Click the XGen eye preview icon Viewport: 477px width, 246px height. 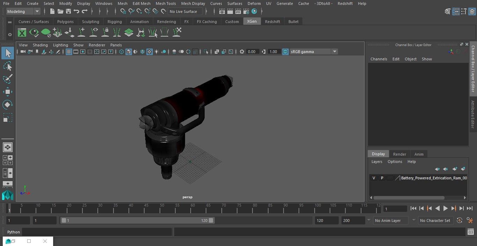click(x=34, y=33)
